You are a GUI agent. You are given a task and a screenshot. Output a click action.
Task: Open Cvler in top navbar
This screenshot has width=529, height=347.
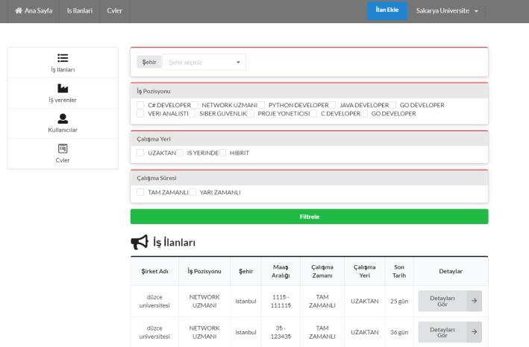coord(114,10)
